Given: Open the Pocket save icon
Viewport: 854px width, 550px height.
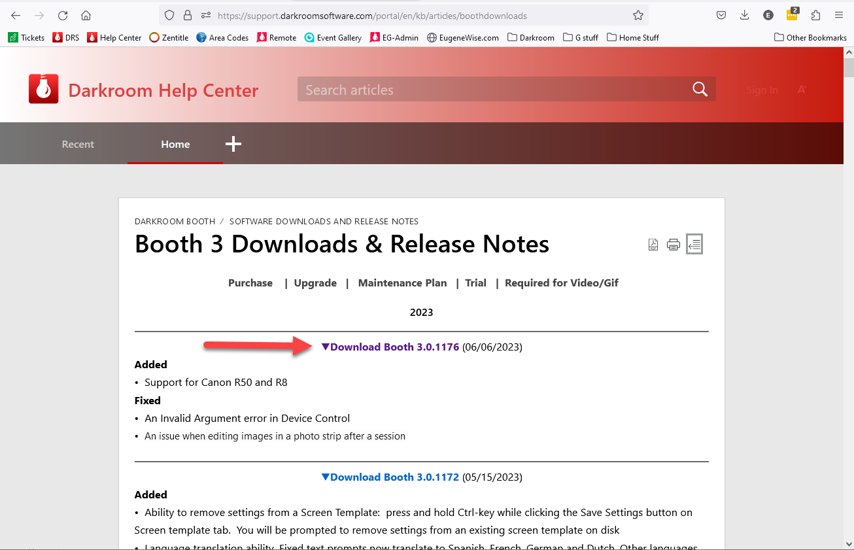Looking at the screenshot, I should [x=721, y=15].
